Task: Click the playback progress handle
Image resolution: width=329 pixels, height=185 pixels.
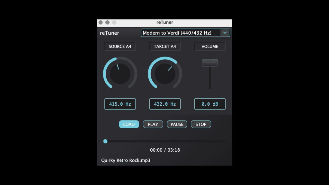Action: pos(105,141)
